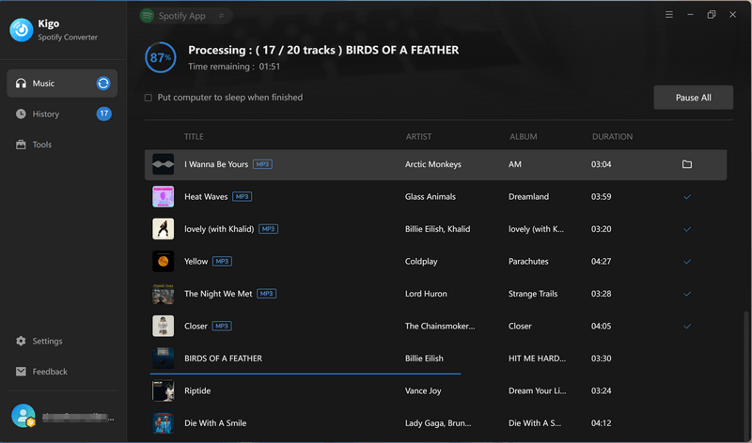Click the checkmark for The Night We Met
752x443 pixels.
[687, 294]
